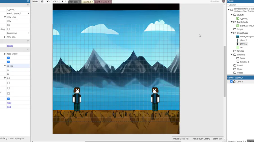
Task: Open the Effects link
Action: point(10,45)
